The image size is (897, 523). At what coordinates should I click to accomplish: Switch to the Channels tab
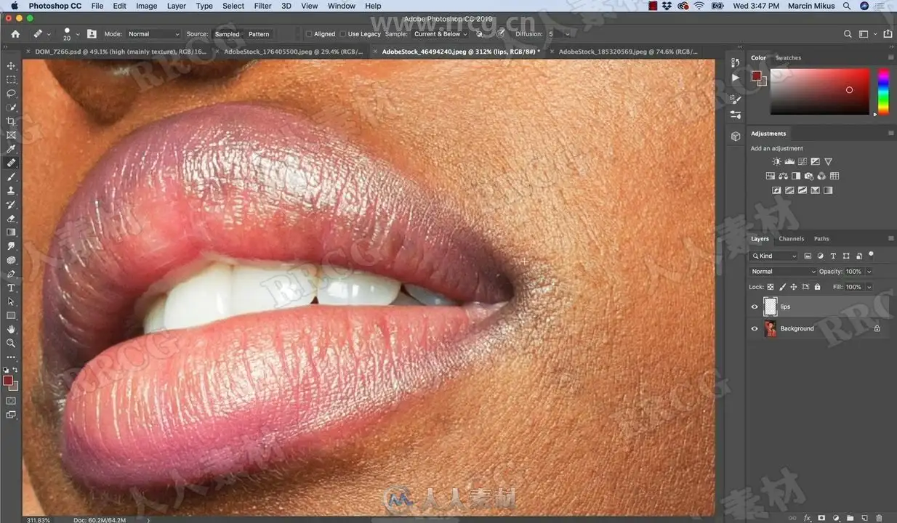(x=792, y=239)
